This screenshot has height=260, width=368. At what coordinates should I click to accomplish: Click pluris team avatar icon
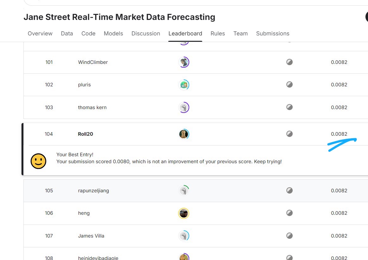(x=184, y=85)
